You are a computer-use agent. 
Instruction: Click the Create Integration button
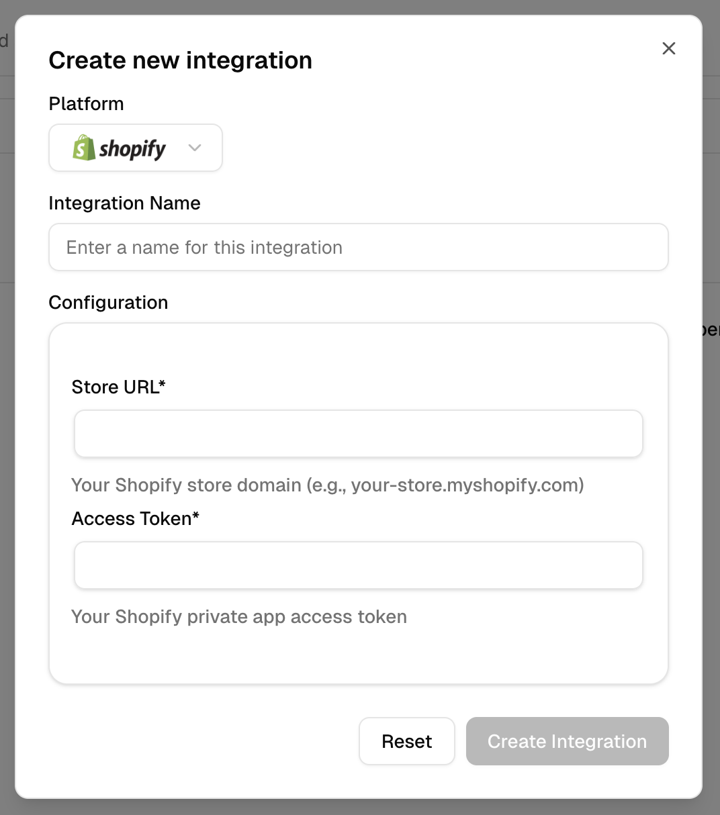[x=567, y=741]
